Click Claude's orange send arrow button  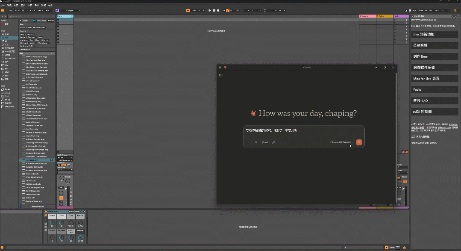click(x=359, y=142)
